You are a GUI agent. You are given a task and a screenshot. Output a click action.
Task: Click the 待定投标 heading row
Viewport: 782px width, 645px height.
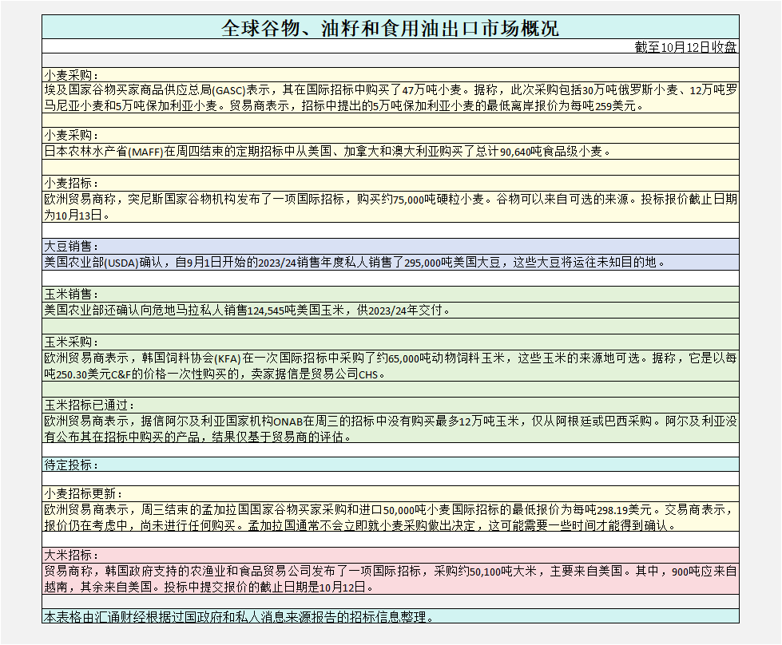[72, 464]
